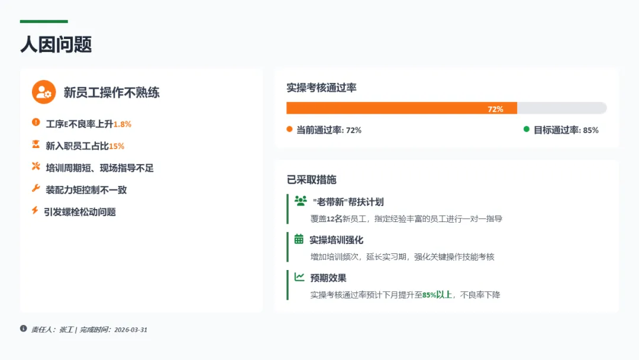Click the info icon beside 责任人
This screenshot has height=360, width=639.
point(24,328)
